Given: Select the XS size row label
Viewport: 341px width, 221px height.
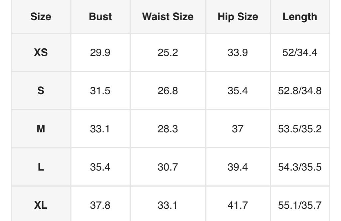Looking at the screenshot, I should (41, 52).
